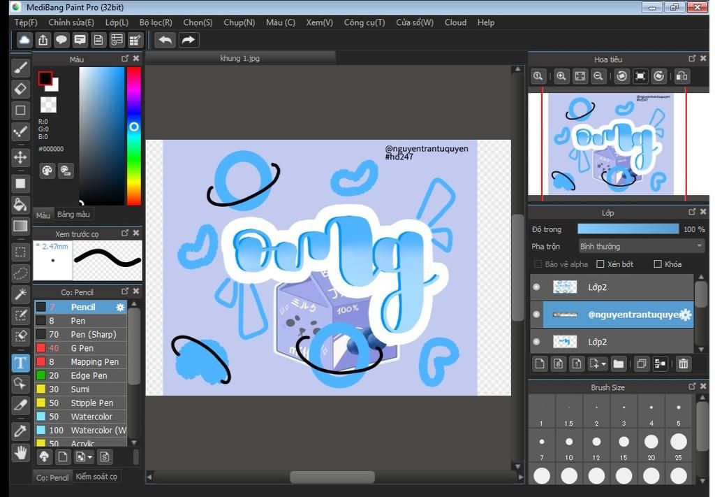The image size is (715, 497).
Task: Click new layer icon in Lớp panel
Action: [540, 363]
